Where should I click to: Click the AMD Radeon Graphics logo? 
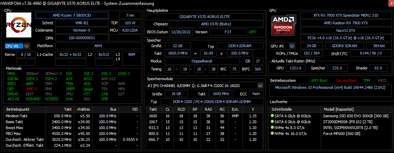coord(284,25)
